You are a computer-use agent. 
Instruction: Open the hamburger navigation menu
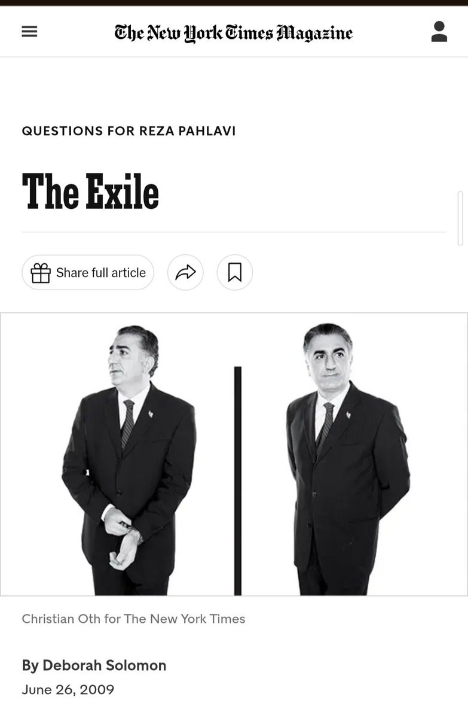point(29,32)
